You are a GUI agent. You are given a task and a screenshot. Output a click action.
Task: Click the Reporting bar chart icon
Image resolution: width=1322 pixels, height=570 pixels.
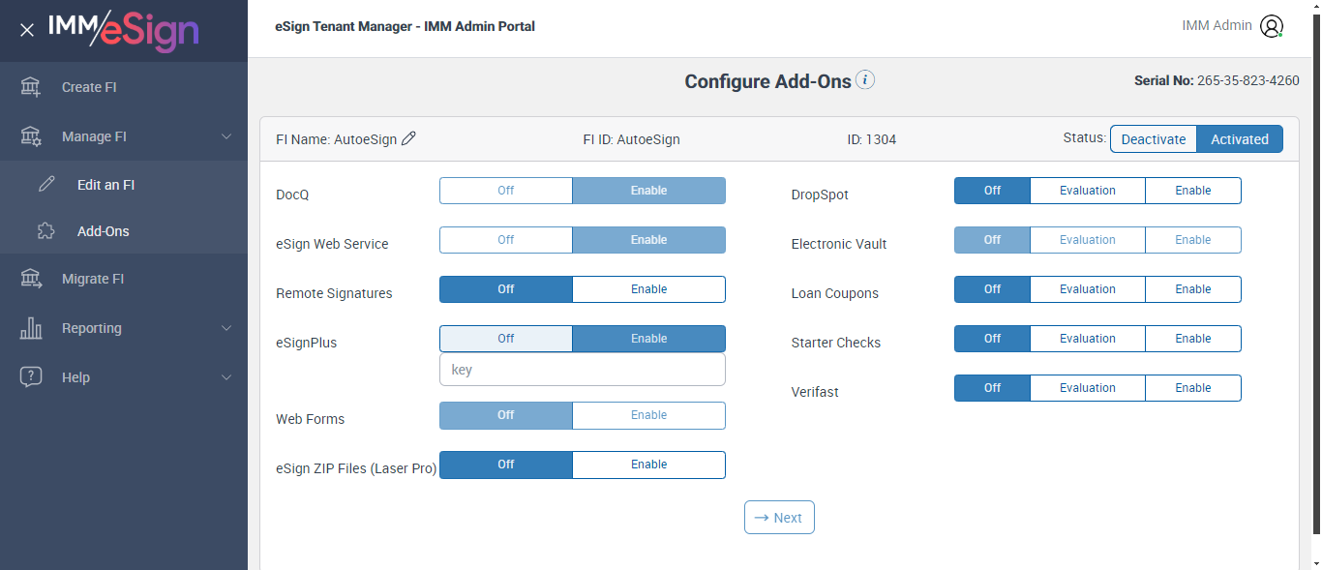31,328
